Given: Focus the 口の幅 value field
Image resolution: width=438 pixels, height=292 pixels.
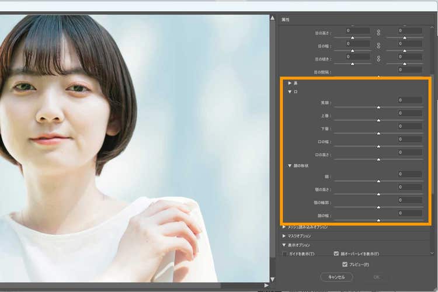Looking at the screenshot, I should 410,139.
